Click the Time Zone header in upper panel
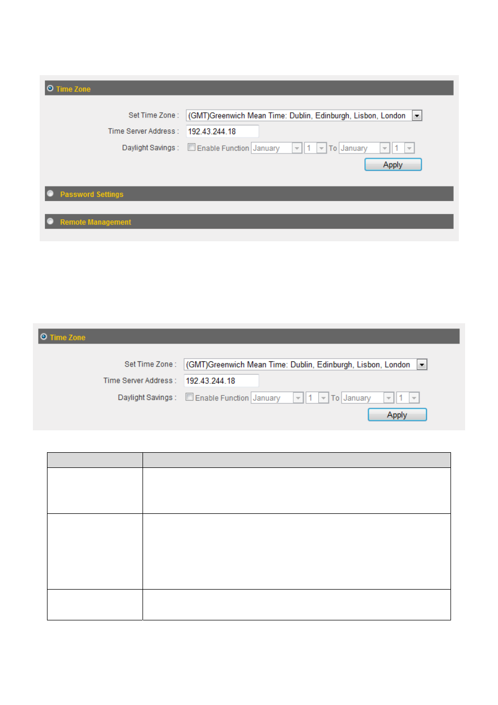This screenshot has width=498, height=705. coord(249,88)
